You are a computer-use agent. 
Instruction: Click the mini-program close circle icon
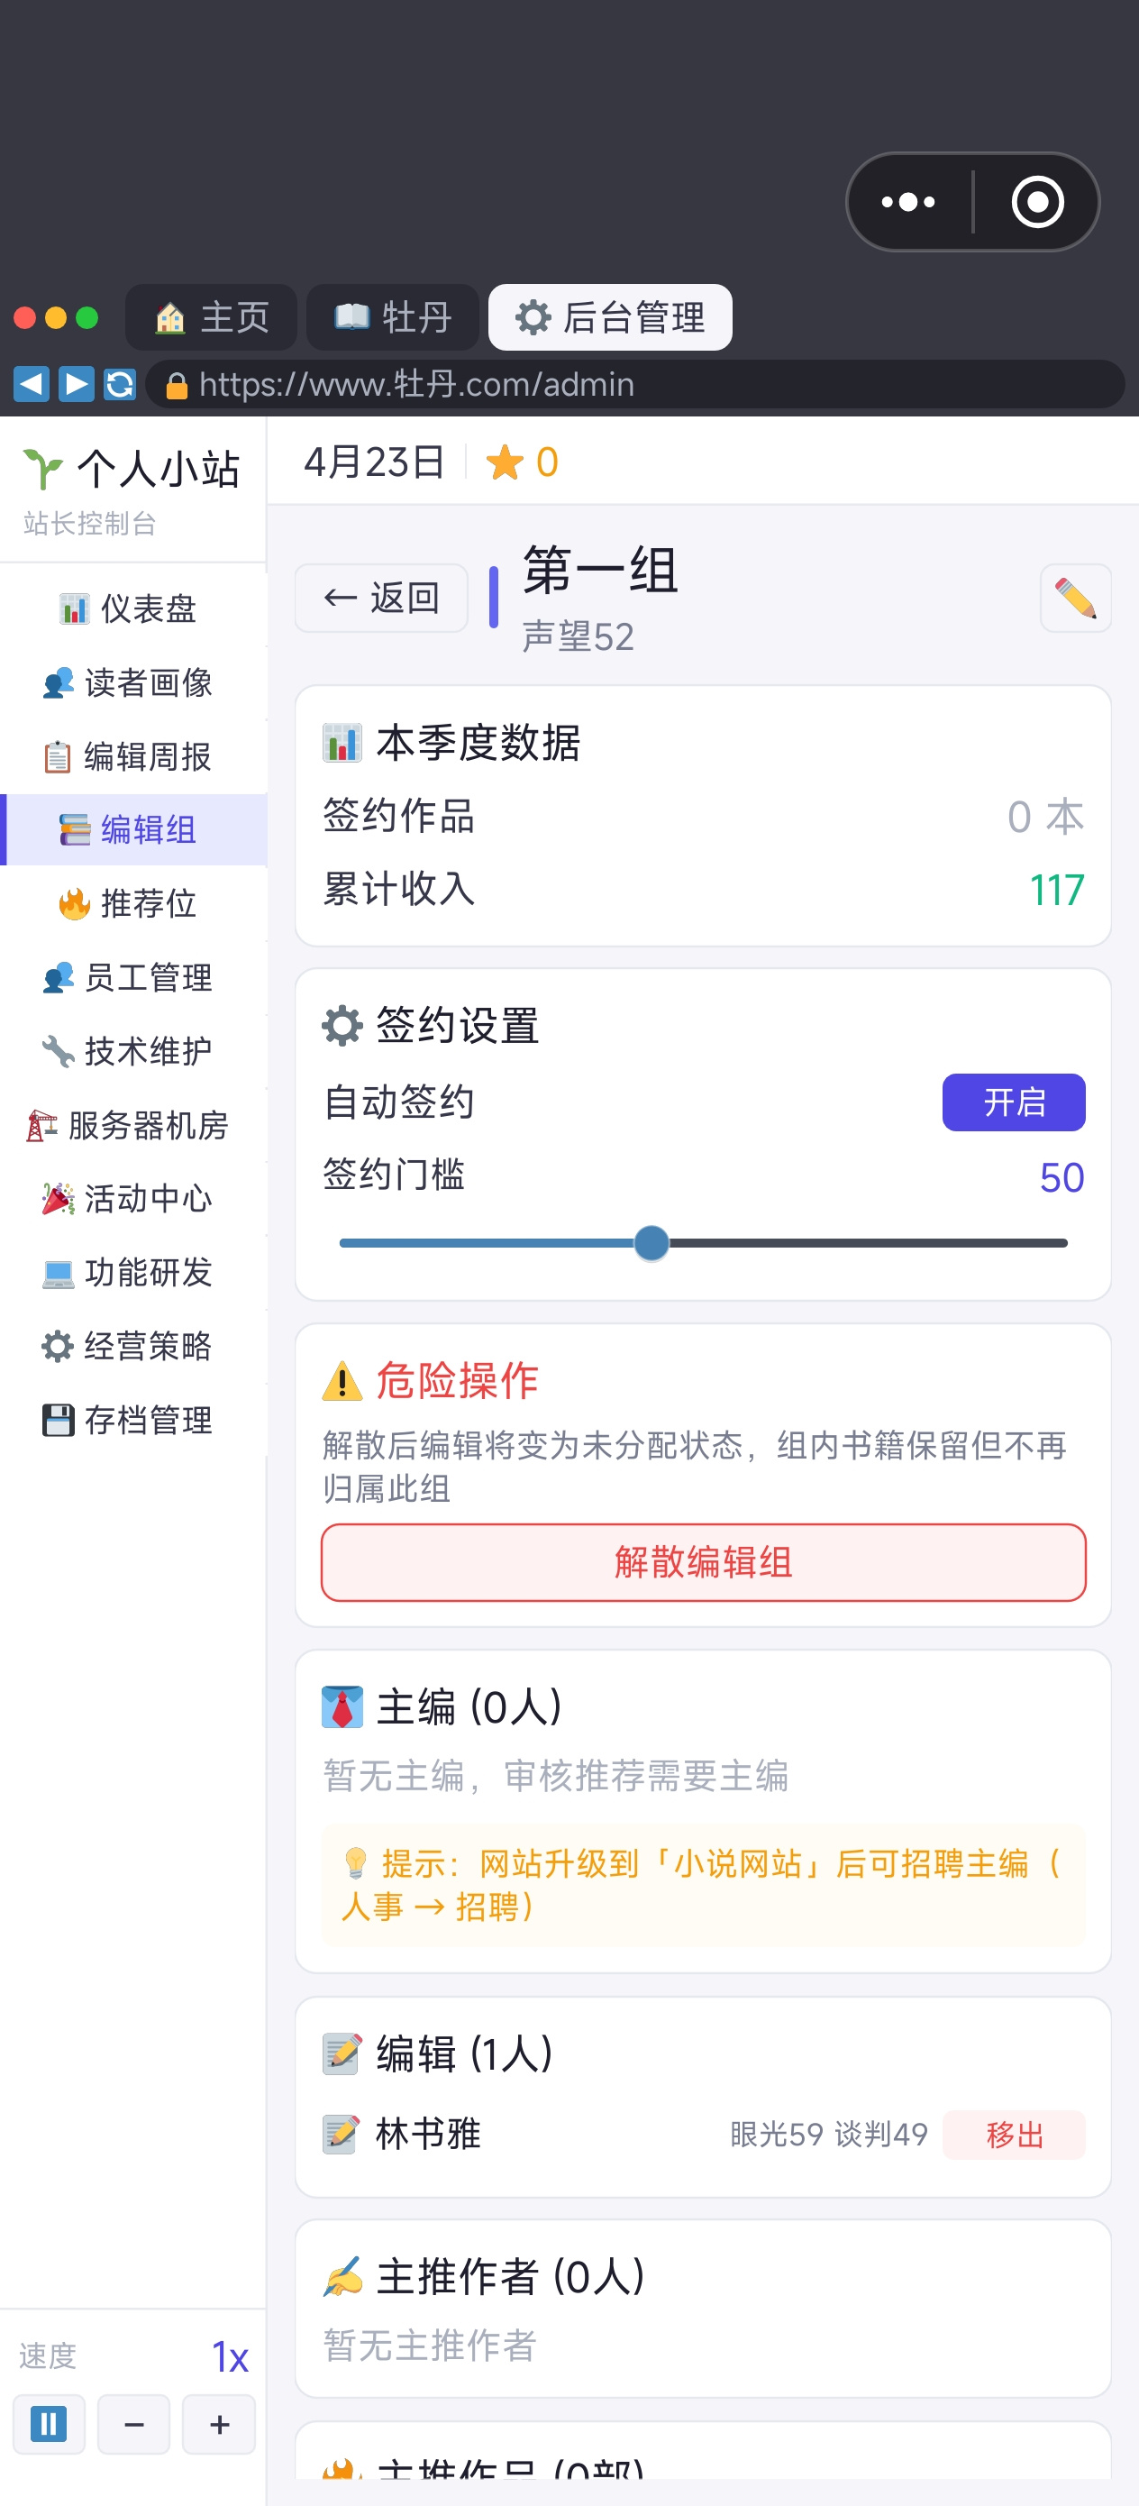point(1037,202)
